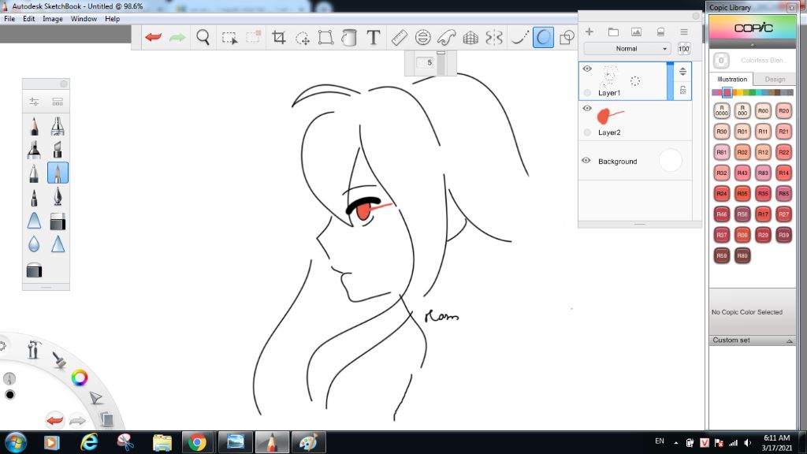Activate the Quick Transform tool

coord(302,38)
